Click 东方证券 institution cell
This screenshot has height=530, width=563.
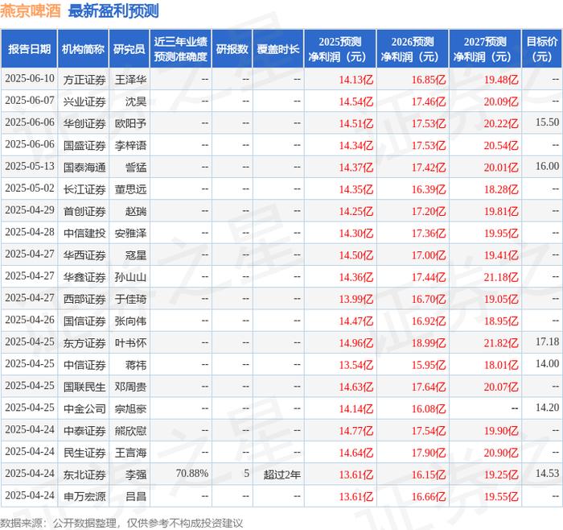[84, 342]
